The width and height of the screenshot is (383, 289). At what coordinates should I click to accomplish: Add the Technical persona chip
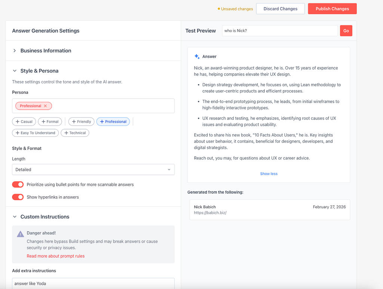pos(75,133)
